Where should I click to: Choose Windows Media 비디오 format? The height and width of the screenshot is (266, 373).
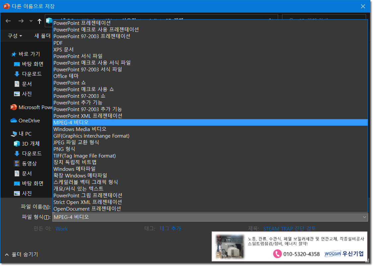point(210,129)
